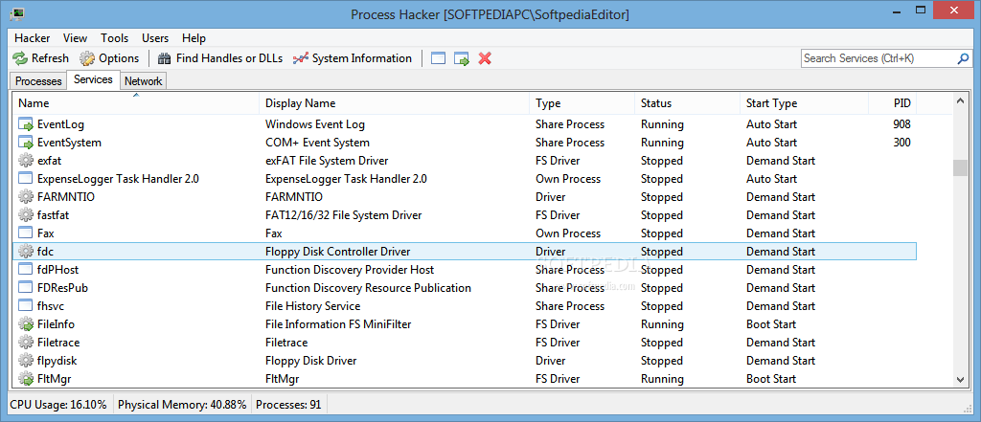Click the find window and thread icon
This screenshot has height=422, width=981.
point(462,58)
